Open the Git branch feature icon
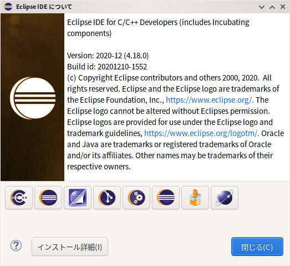The height and width of the screenshot is (266, 290). [107, 198]
